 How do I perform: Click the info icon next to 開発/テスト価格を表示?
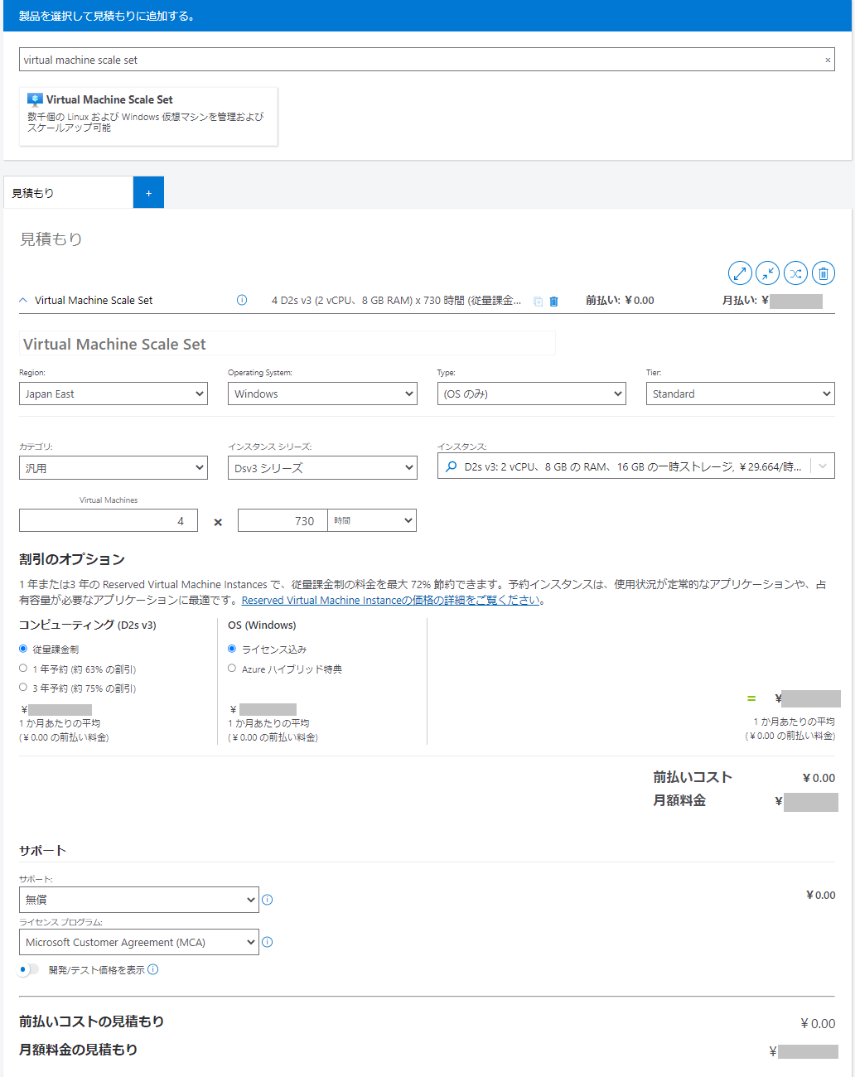[153, 969]
